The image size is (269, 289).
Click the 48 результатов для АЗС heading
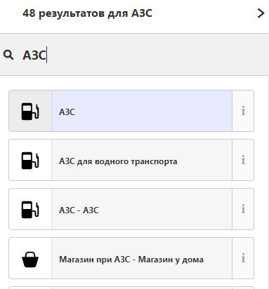coord(87,13)
